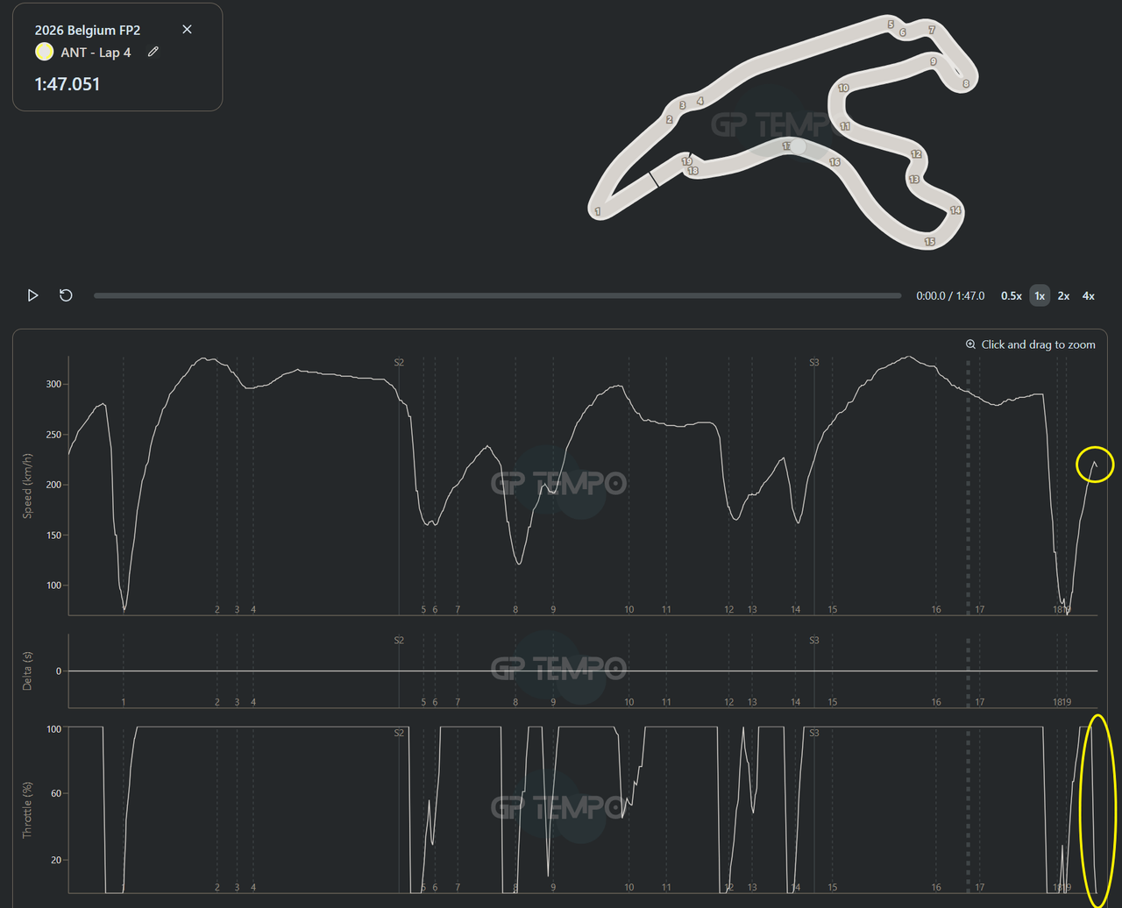The image size is (1122, 908).
Task: Click the Delta (s) axis label
Action: point(27,670)
